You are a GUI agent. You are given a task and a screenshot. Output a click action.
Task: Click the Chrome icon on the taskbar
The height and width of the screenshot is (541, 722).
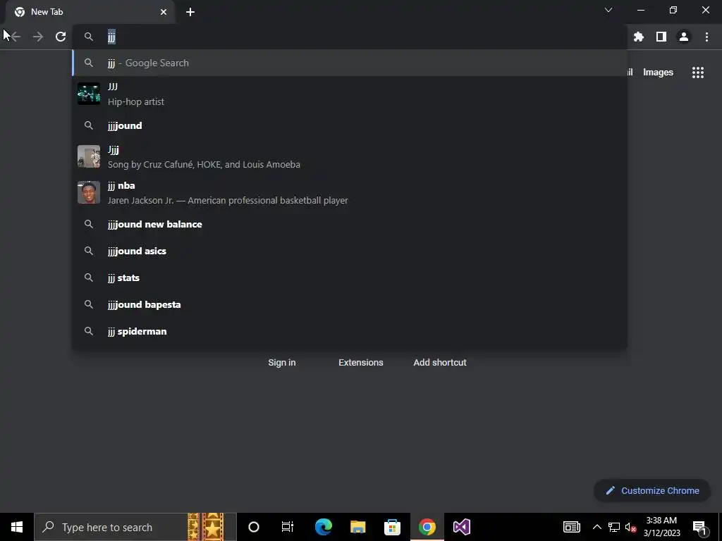point(427,527)
